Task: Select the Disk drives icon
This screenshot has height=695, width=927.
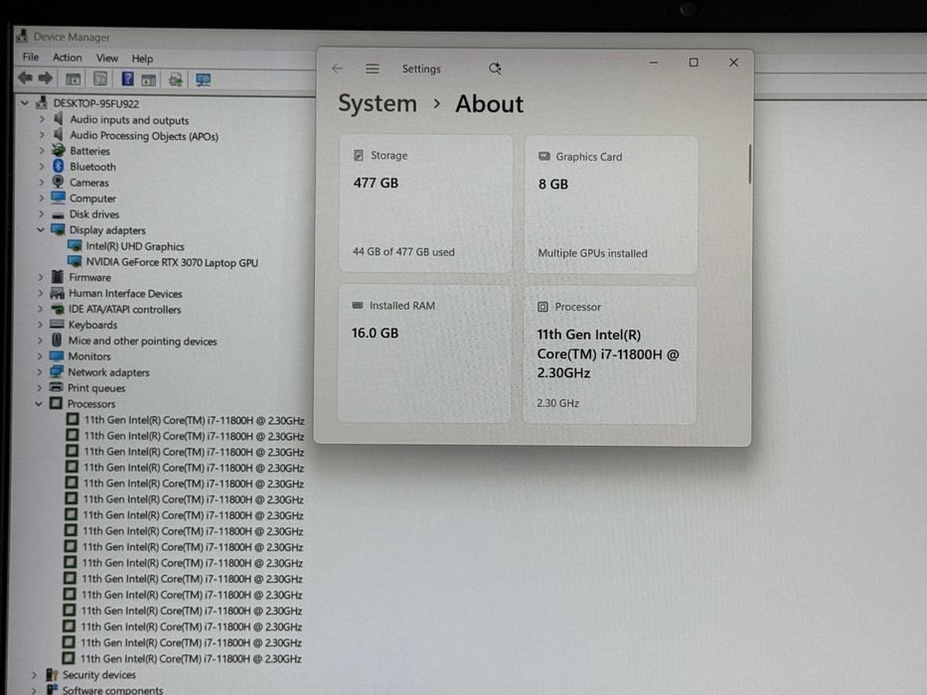Action: point(58,214)
